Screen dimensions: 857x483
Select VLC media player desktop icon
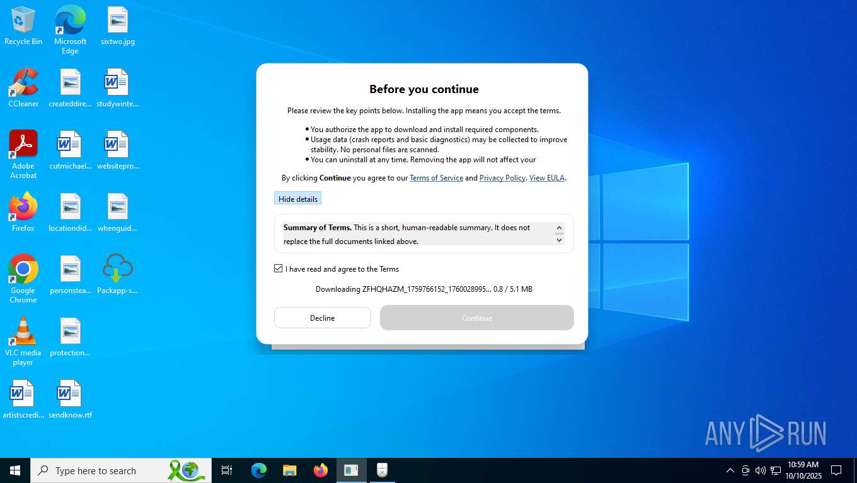(x=23, y=341)
